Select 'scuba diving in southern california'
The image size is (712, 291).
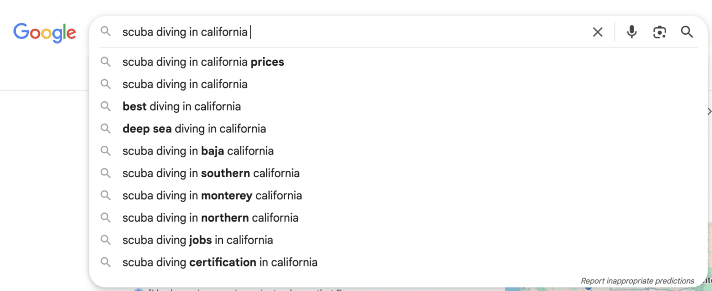tap(398, 173)
